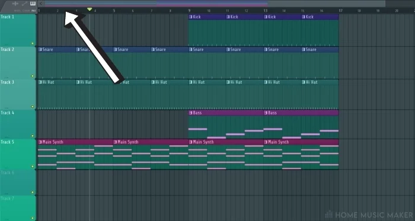Open clip menu of Bass clip at bar 13
Viewport: 415px width, 221px height.
(266, 113)
